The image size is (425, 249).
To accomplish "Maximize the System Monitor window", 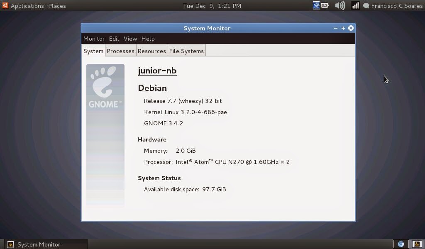I will point(343,28).
